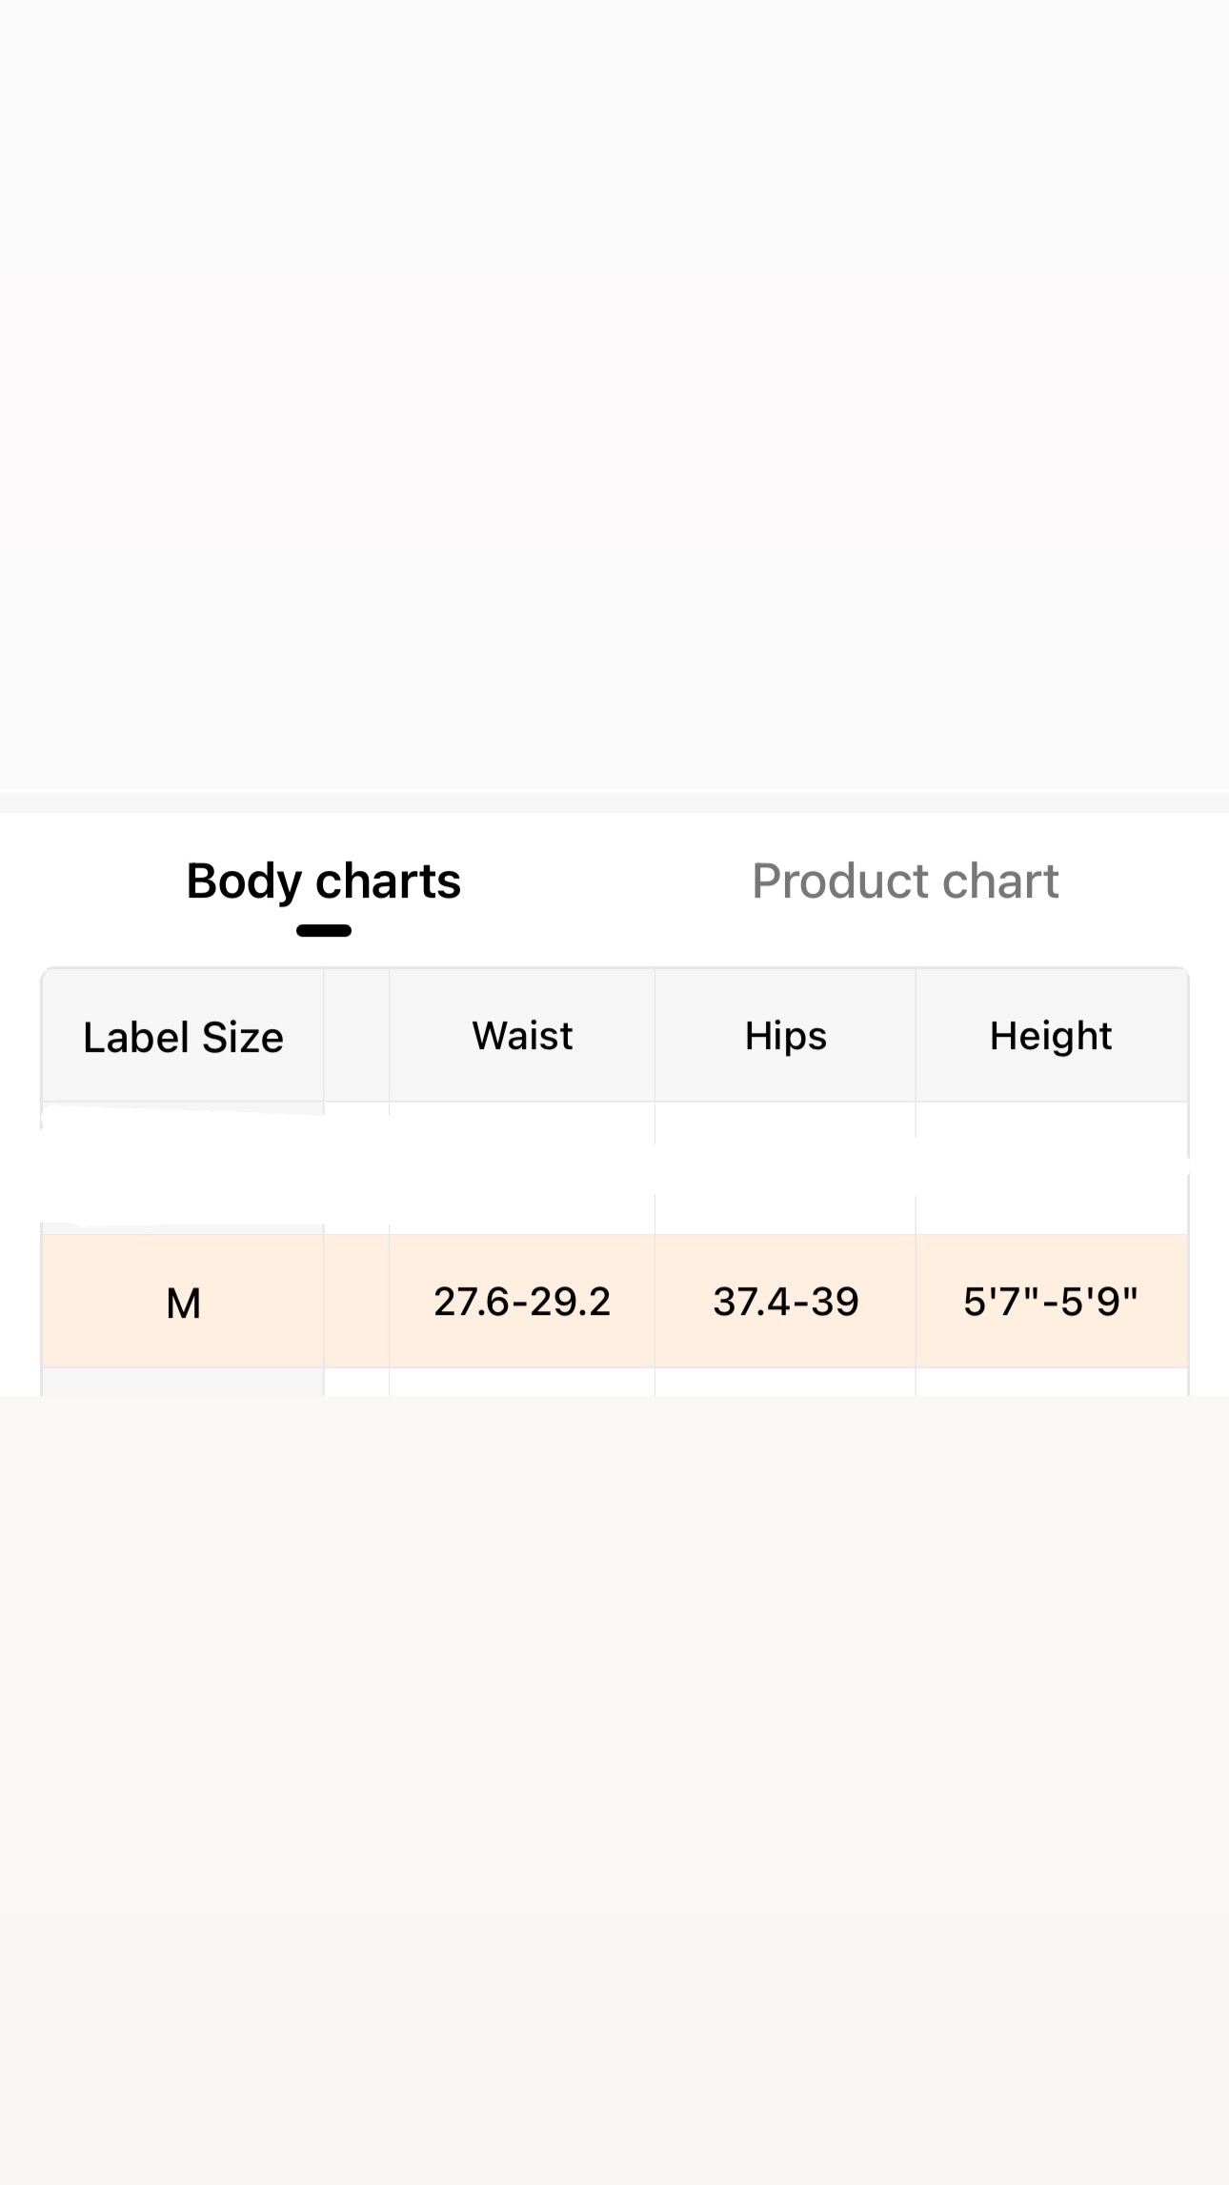Viewport: 1229px width, 2185px height.
Task: Click the Height column header
Action: (x=1051, y=1036)
